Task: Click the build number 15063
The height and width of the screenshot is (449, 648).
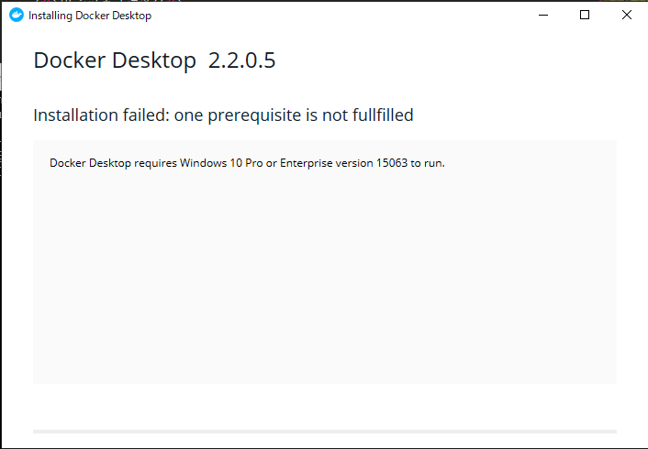Action: pyautogui.click(x=392, y=163)
